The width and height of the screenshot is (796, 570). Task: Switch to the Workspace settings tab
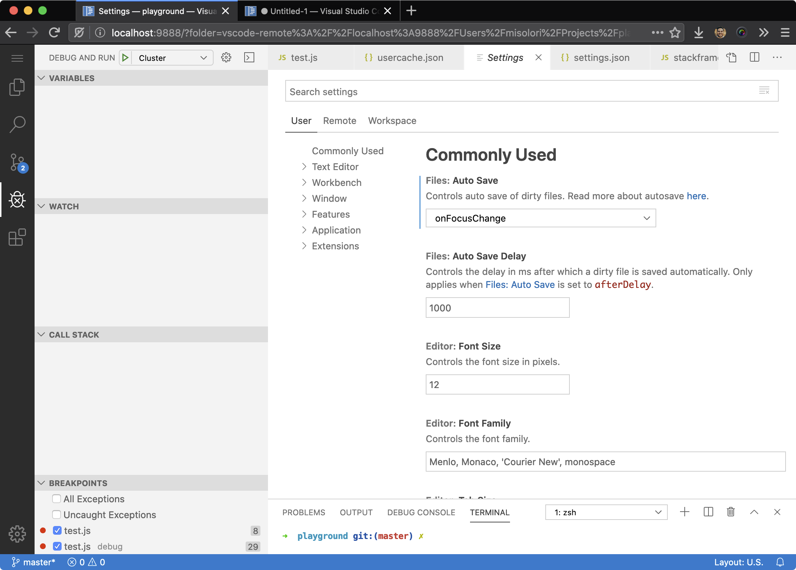click(392, 121)
